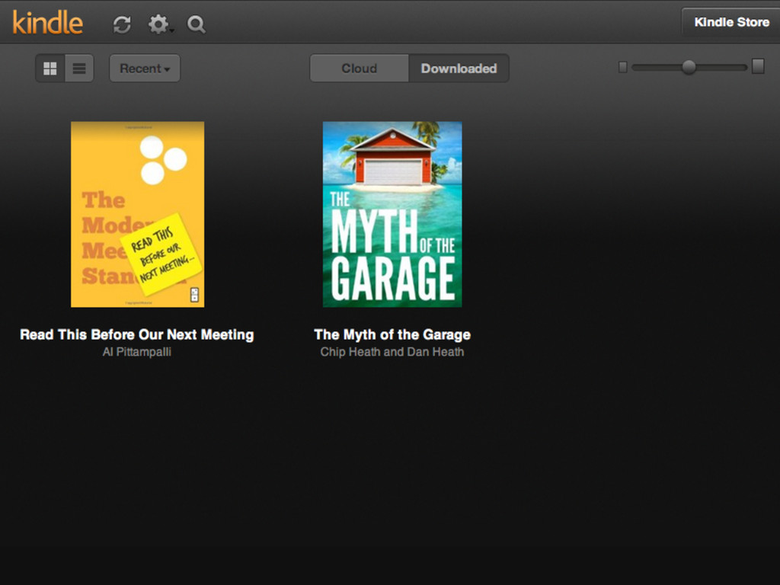This screenshot has width=780, height=585.
Task: Open the settings gear menu
Action: (160, 24)
